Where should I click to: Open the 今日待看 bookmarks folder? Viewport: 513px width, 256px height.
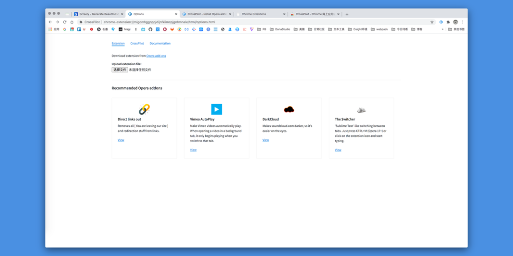[x=399, y=29]
